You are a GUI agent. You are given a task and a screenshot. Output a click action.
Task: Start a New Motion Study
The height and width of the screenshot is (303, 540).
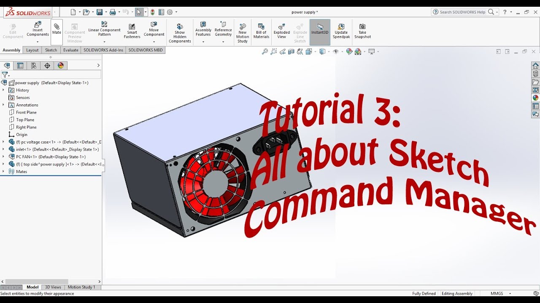(x=243, y=34)
